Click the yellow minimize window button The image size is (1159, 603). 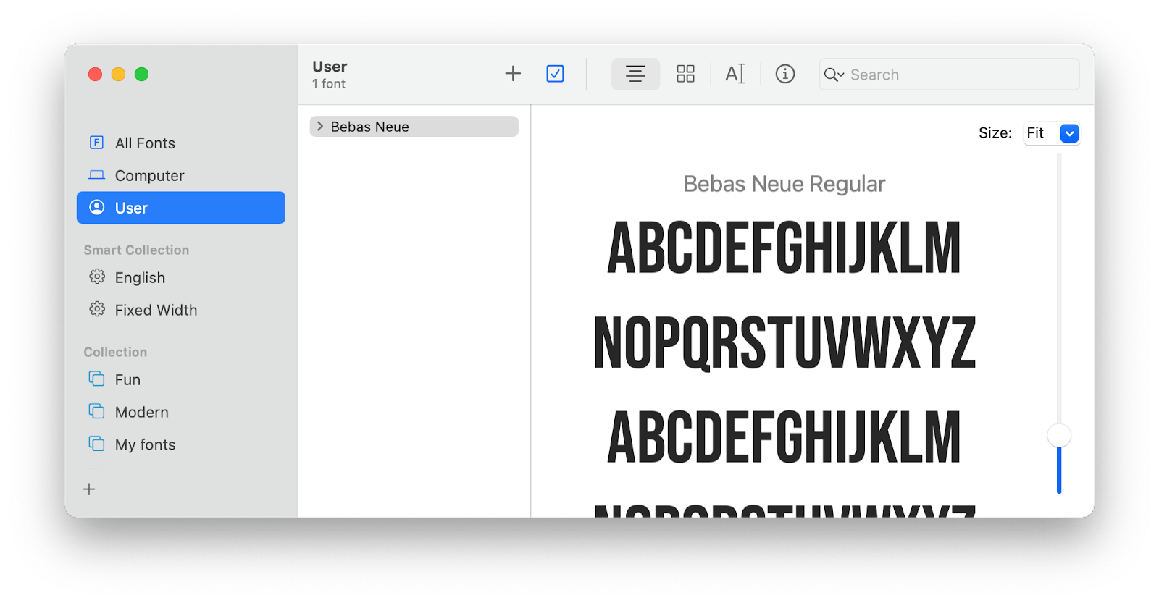(x=118, y=74)
